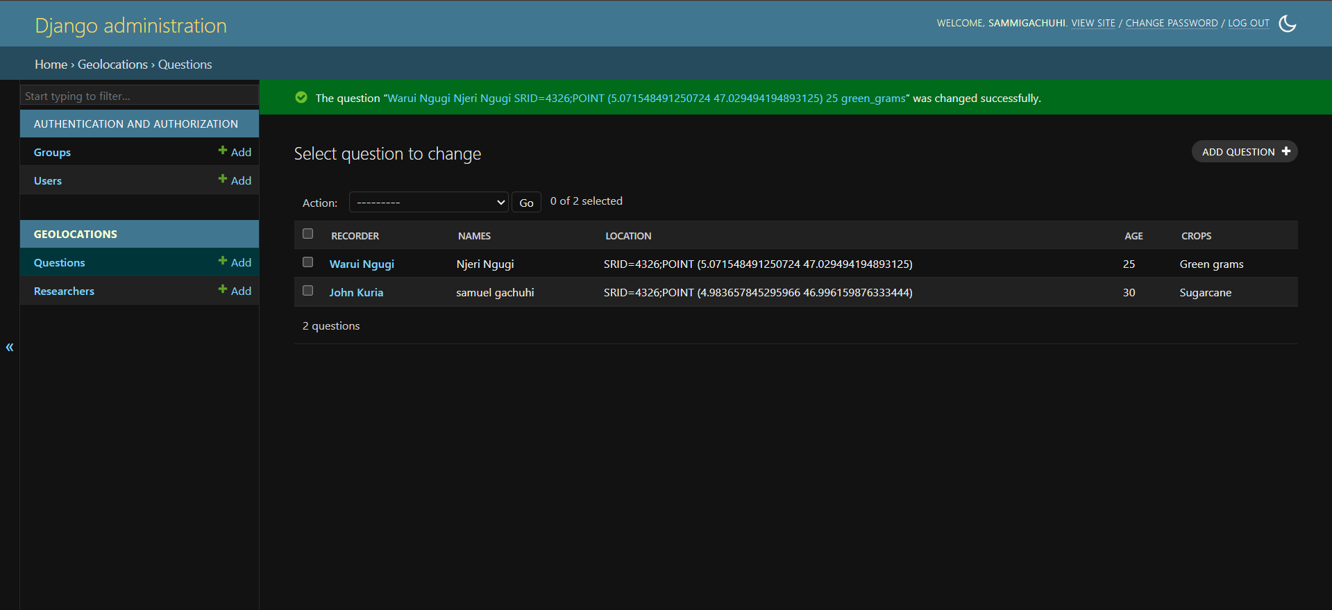This screenshot has width=1332, height=610.
Task: Open Researchers in the sidebar
Action: 64,291
